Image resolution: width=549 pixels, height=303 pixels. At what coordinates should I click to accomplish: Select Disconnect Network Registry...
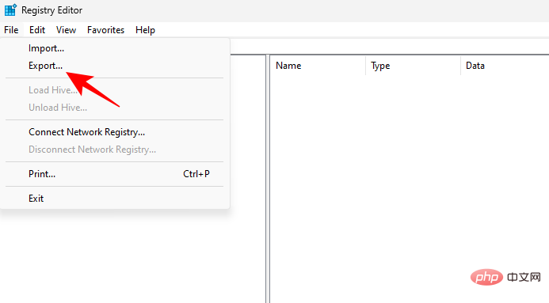click(x=115, y=150)
